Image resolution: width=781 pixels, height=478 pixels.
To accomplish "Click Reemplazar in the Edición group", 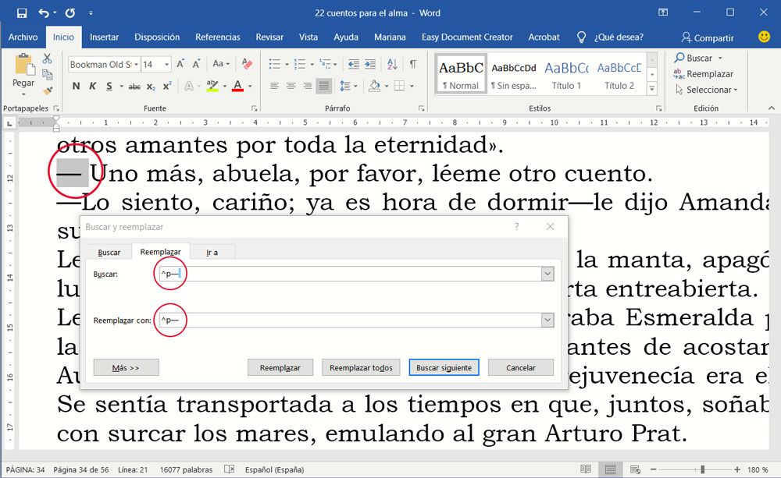I will tap(704, 74).
